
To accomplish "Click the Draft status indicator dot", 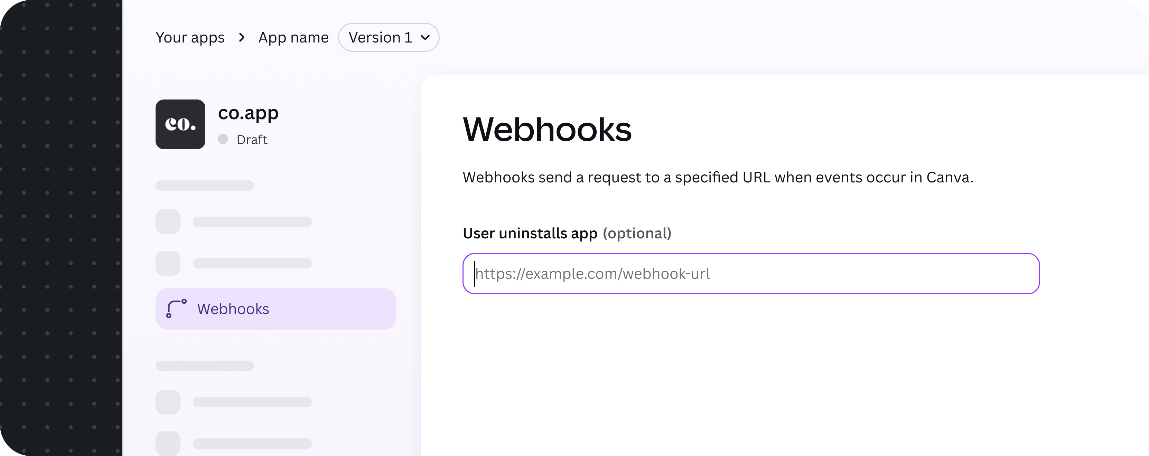I will (223, 139).
